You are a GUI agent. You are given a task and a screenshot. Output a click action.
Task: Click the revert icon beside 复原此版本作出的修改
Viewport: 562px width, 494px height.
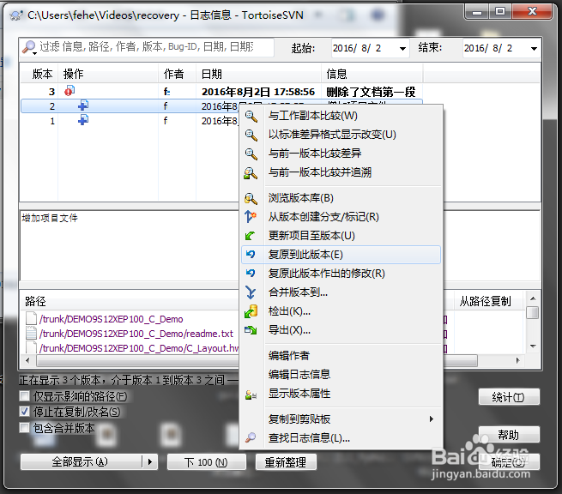pos(251,274)
